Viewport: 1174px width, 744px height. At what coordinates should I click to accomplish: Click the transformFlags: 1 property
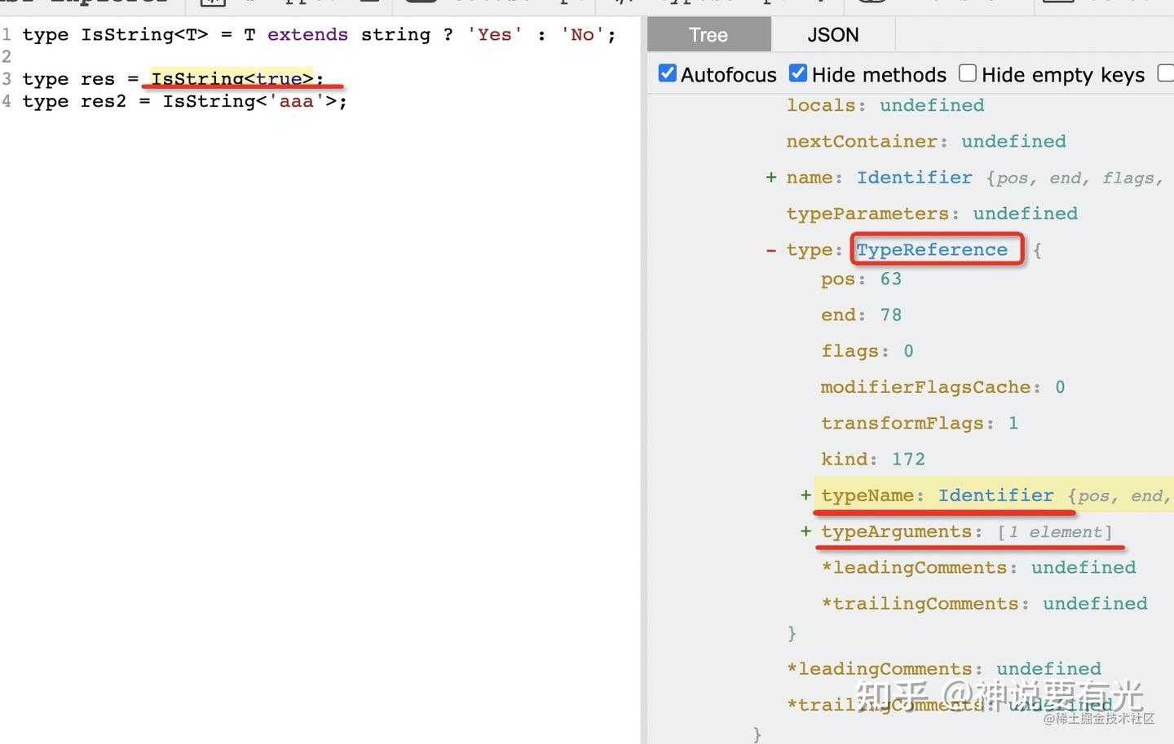(920, 423)
